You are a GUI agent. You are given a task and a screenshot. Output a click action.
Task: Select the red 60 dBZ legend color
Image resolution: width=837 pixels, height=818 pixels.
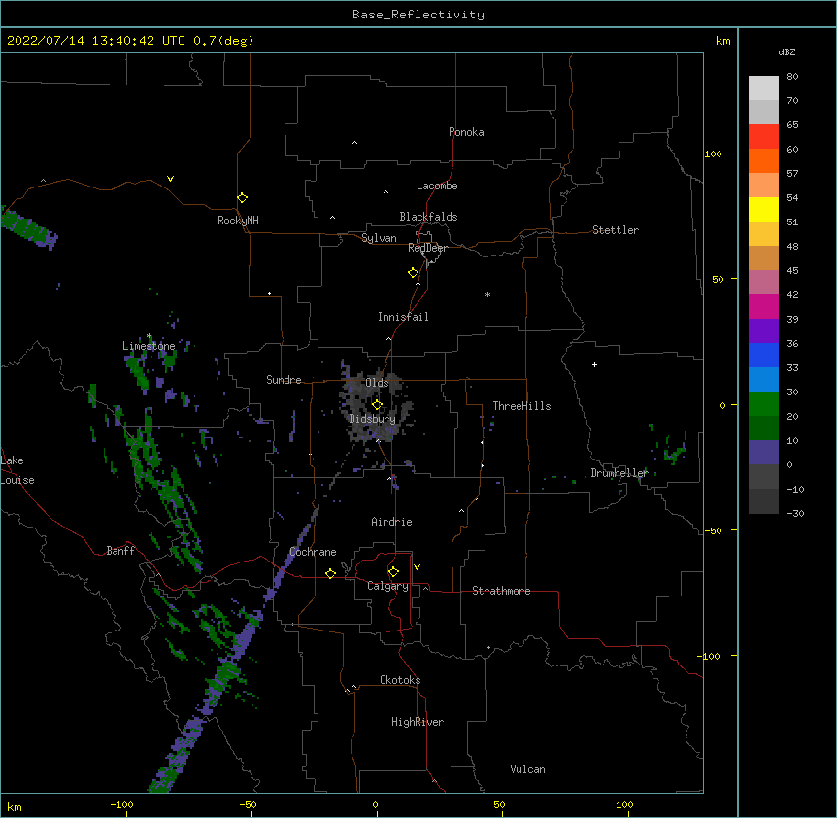tap(763, 137)
